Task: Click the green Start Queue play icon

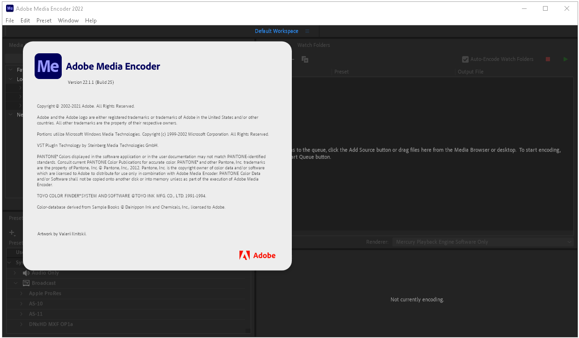Action: coord(565,59)
